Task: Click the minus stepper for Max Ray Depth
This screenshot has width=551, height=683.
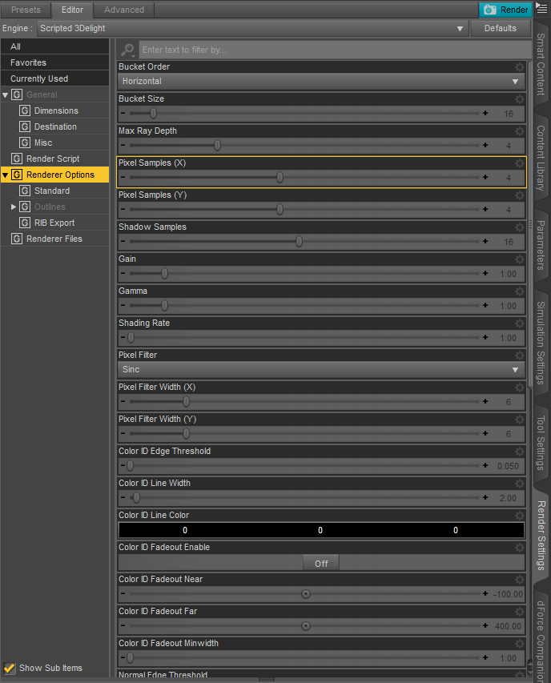Action: click(123, 145)
